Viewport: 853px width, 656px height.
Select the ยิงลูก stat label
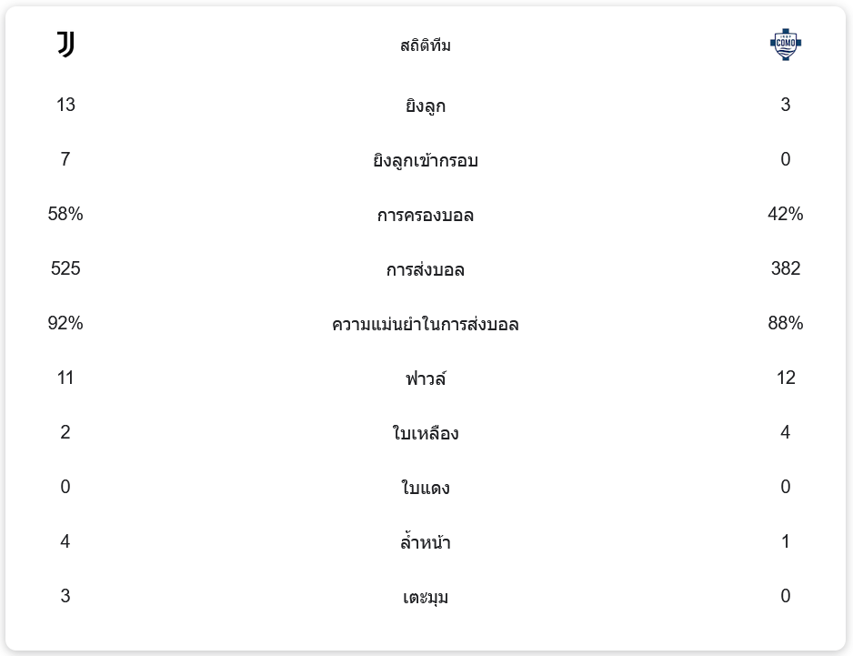pyautogui.click(x=426, y=106)
